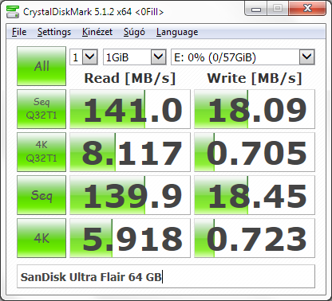Click Seq read result 139.9
This screenshot has width=332, height=301.
point(130,195)
